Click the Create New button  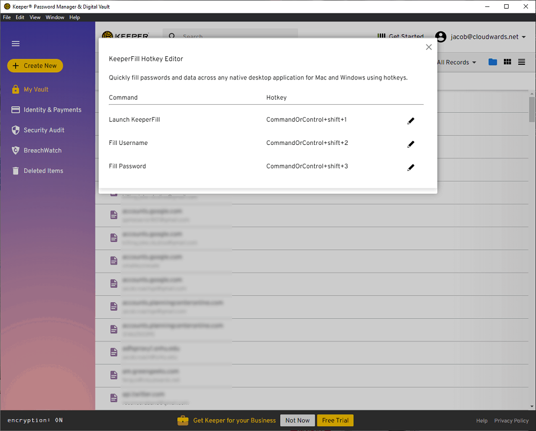(35, 65)
